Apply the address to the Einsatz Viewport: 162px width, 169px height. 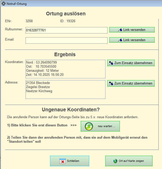131,83
